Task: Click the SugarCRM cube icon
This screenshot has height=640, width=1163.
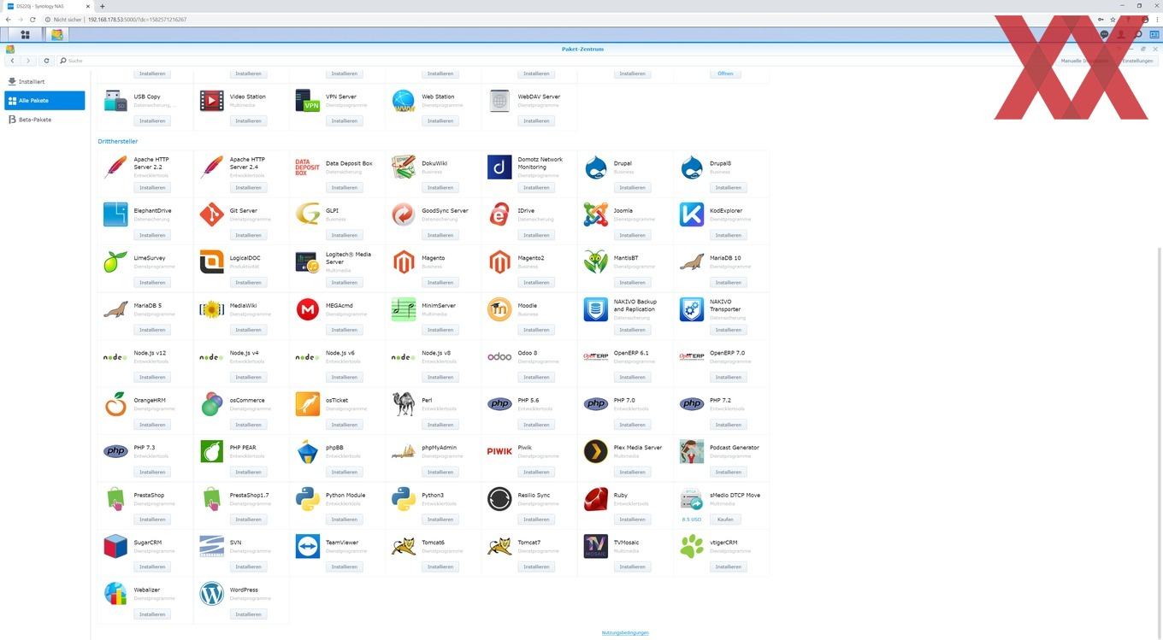Action: pyautogui.click(x=115, y=546)
